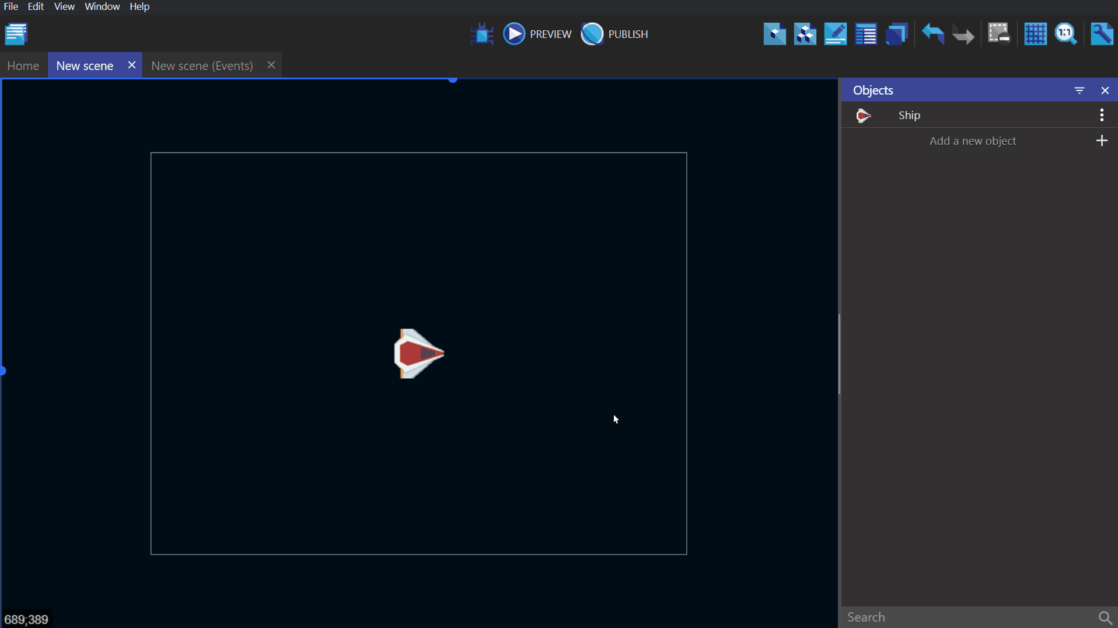Open the object groups editor icon
1118x628 pixels.
point(805,34)
